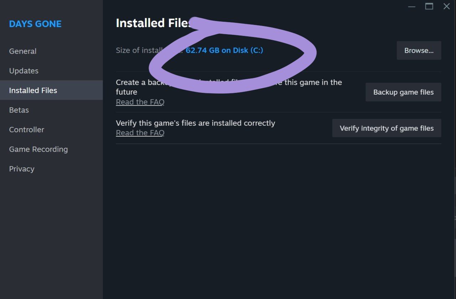The width and height of the screenshot is (456, 299).
Task: Click the Installed Files page heading
Action: coord(154,23)
